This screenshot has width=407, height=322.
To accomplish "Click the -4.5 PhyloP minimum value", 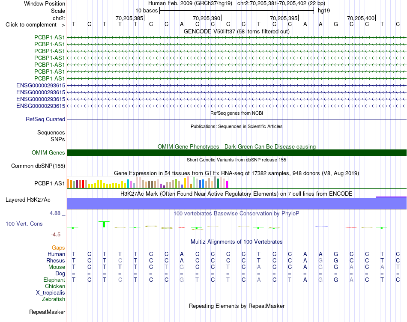I will [x=56, y=235].
